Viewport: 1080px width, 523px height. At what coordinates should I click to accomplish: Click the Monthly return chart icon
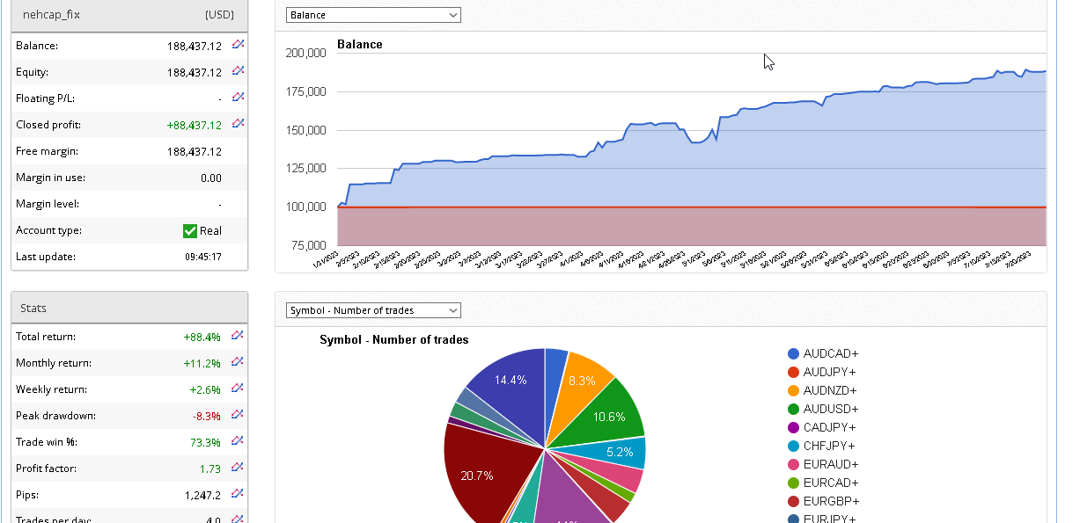tap(238, 361)
